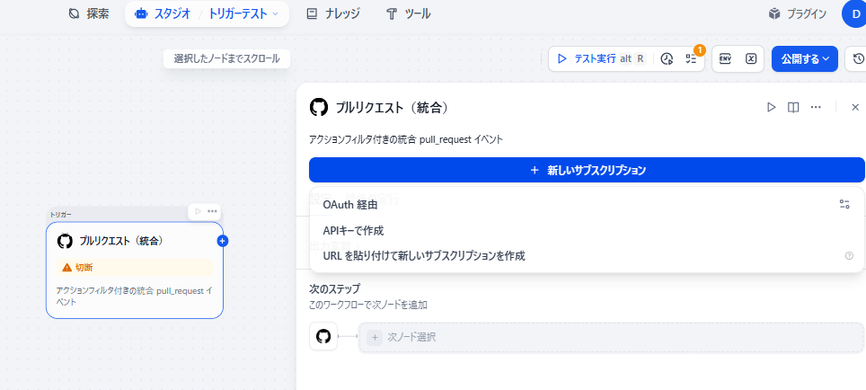
Task: Switch to the ナレッジ tab
Action: pyautogui.click(x=333, y=13)
